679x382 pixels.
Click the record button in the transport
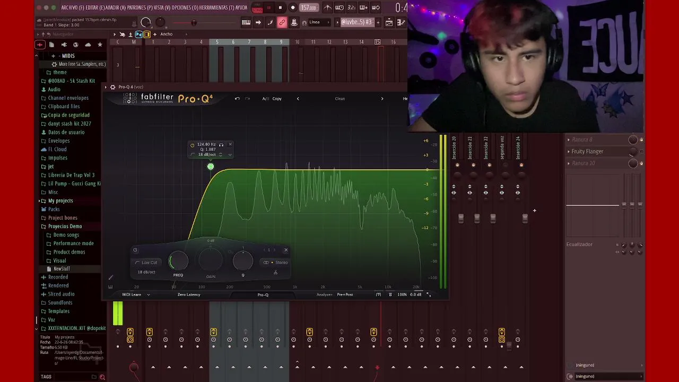click(293, 8)
